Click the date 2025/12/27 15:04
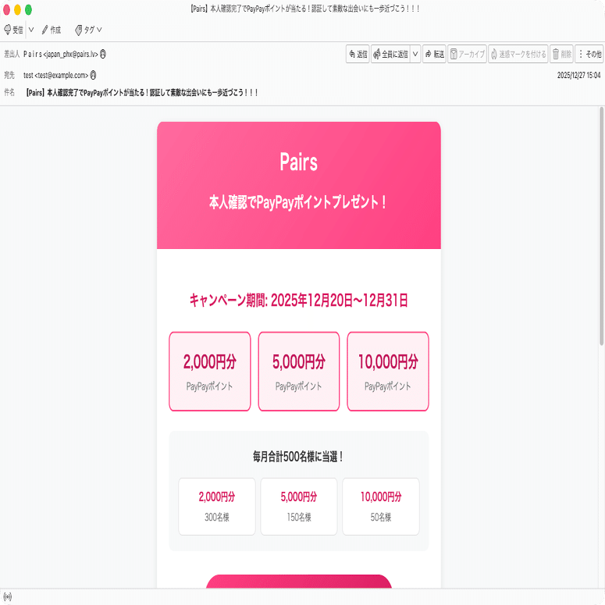This screenshot has width=605, height=605. click(578, 75)
